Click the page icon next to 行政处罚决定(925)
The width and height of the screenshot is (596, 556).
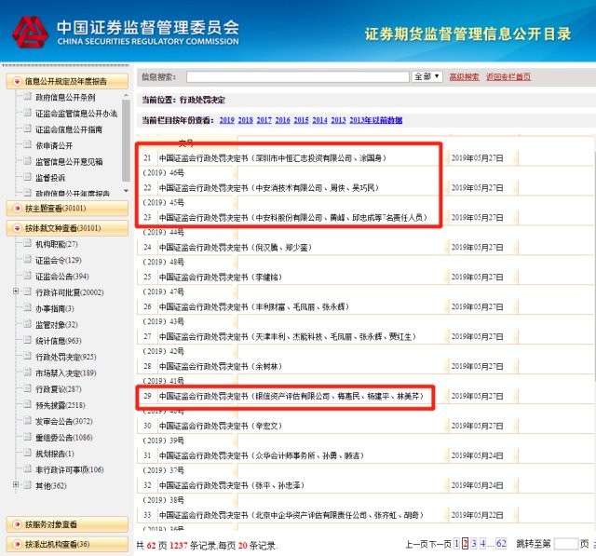(27, 356)
